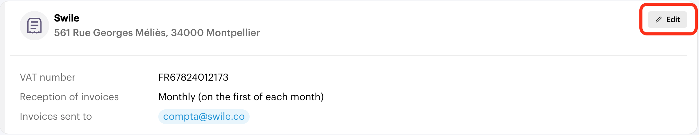
Task: Click the pencil icon inside Edit
Action: coord(658,20)
